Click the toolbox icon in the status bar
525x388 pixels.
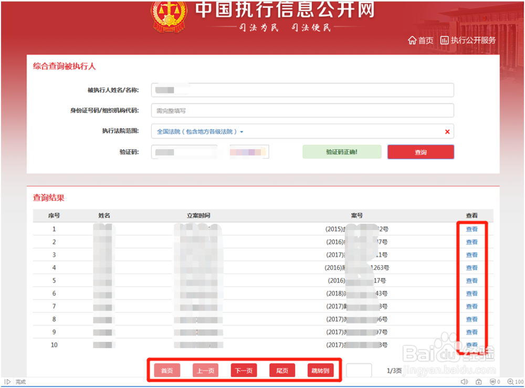point(478,381)
